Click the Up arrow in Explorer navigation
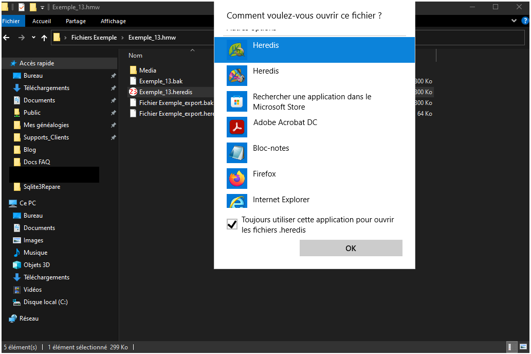 (x=44, y=38)
